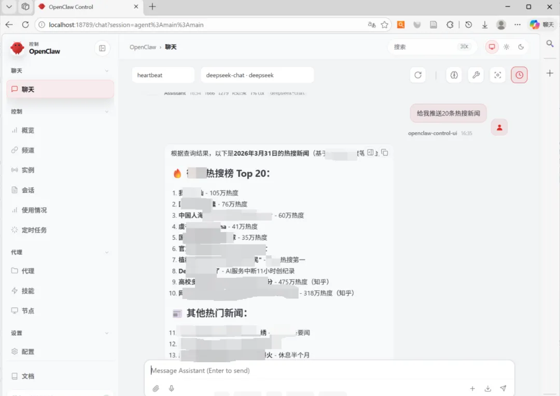Open browser extensions puzzle icon
Viewport: 560px width, 396px height.
point(450,25)
